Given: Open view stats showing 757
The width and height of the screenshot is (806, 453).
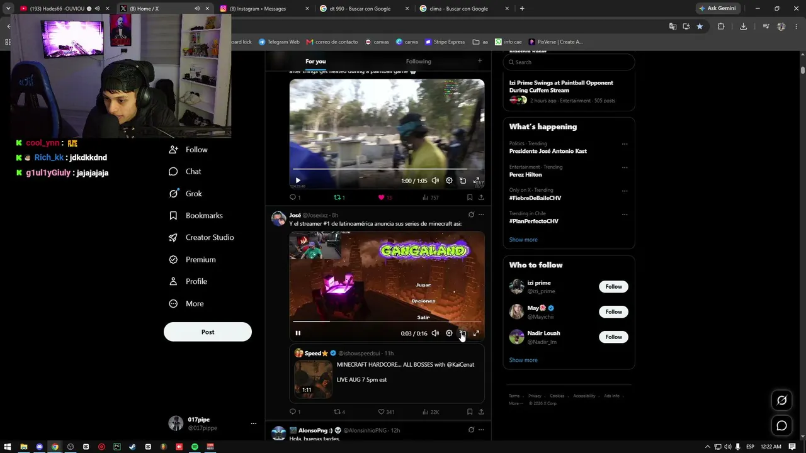Looking at the screenshot, I should [x=431, y=198].
